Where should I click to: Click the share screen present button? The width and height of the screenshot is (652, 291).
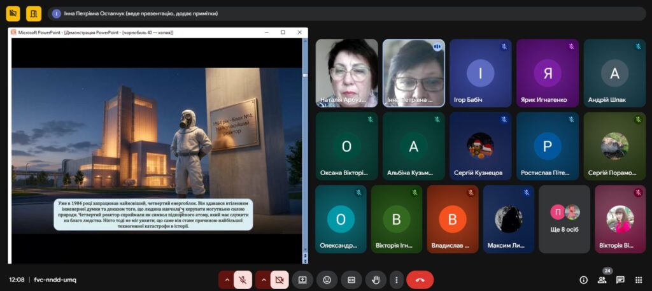click(302, 280)
